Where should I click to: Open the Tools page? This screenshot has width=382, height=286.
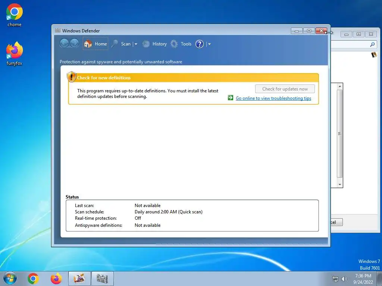pos(186,44)
